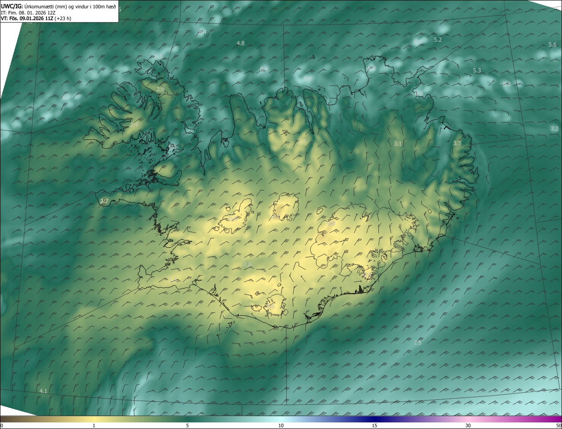
Task: Click the 7.2 value label
Action: [554, 129]
